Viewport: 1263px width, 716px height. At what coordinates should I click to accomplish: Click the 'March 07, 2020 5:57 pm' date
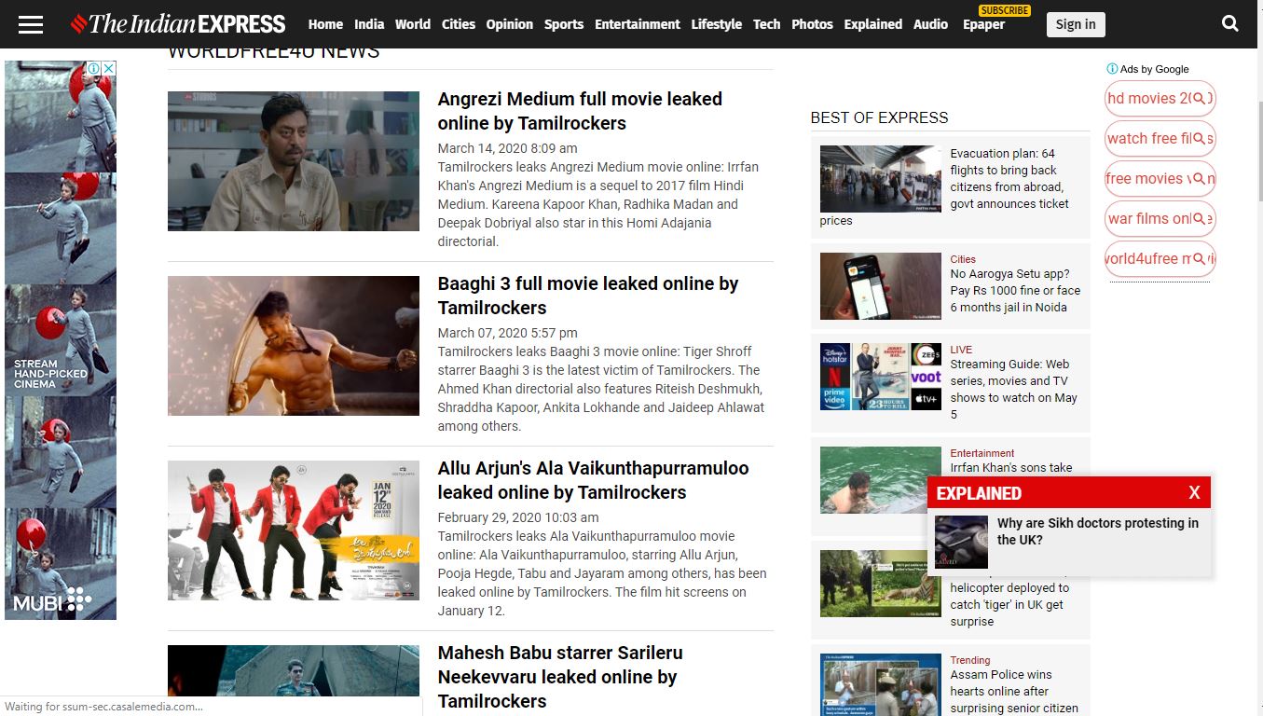(x=508, y=333)
